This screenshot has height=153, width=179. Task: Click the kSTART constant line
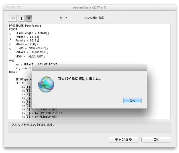[32, 52]
